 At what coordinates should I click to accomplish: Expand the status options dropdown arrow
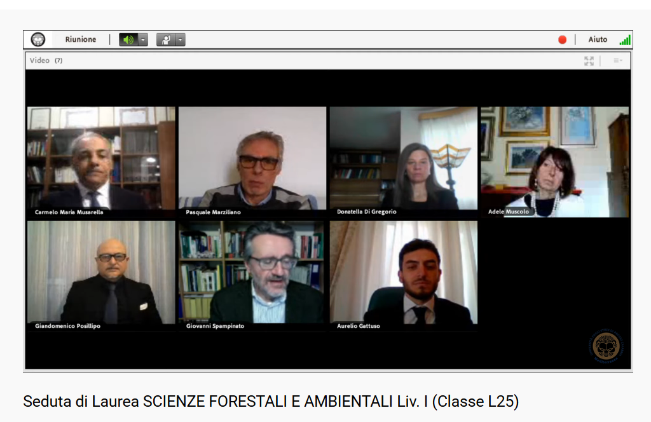click(180, 39)
